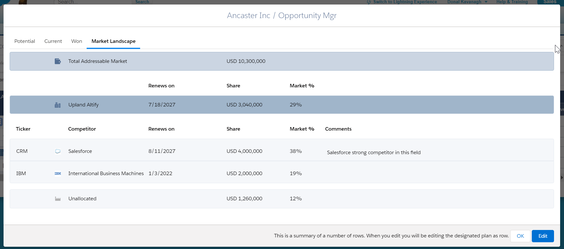The height and width of the screenshot is (249, 564).
Task: Click the IBM ticker cell
Action: [x=21, y=174]
